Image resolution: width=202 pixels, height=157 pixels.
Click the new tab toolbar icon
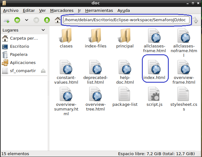click(x=7, y=20)
